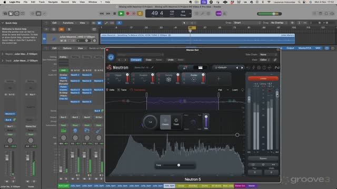This screenshot has height=189, width=337.
Task: Open the Drag No Overlap dropdown
Action: pos(279,23)
